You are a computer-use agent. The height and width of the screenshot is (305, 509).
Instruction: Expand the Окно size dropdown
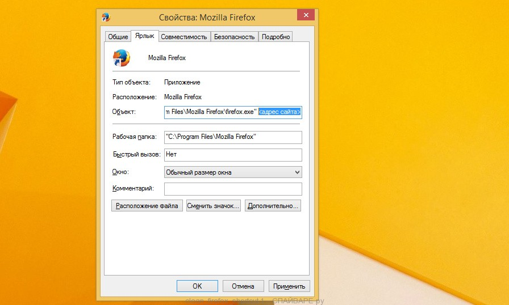(x=233, y=172)
